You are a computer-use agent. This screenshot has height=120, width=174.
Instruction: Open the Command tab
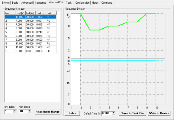coord(107,2)
